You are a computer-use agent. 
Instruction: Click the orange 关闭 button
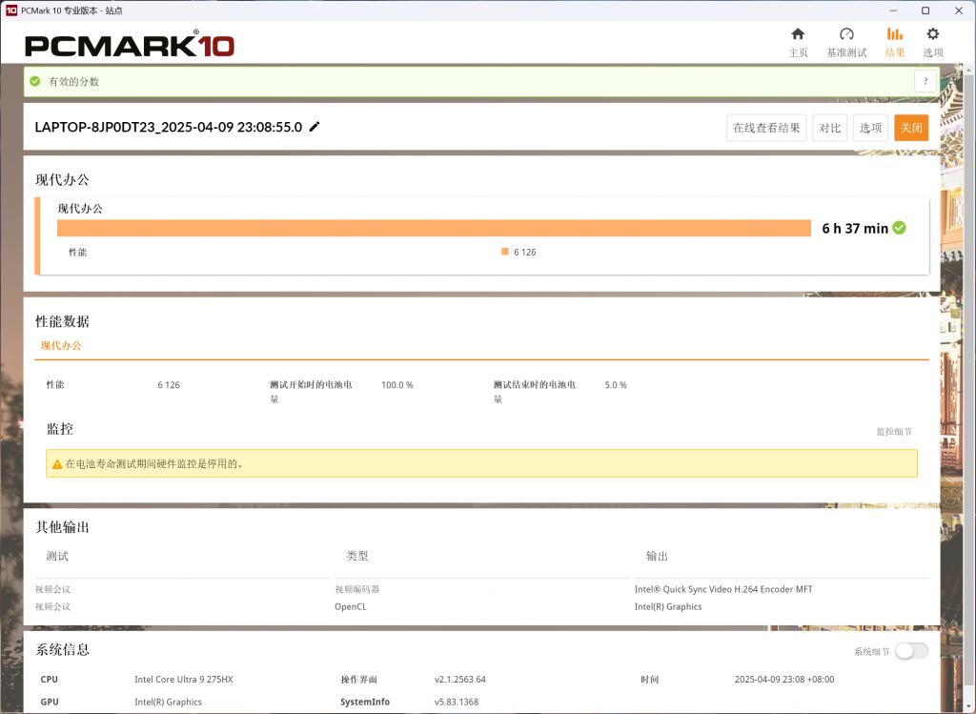coord(911,128)
